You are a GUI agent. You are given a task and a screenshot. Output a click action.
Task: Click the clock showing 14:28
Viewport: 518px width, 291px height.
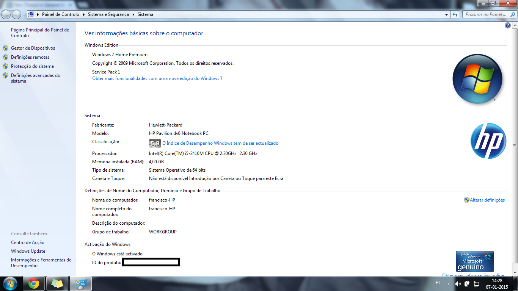tap(497, 281)
